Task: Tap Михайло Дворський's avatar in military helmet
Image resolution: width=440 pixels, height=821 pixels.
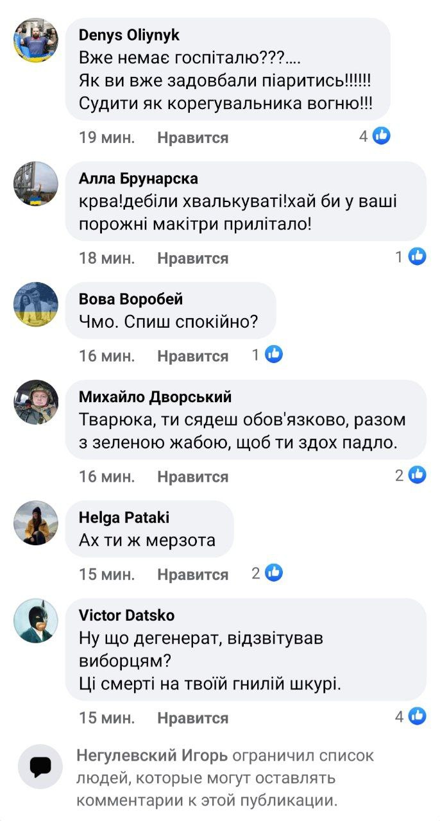Action: click(x=36, y=402)
